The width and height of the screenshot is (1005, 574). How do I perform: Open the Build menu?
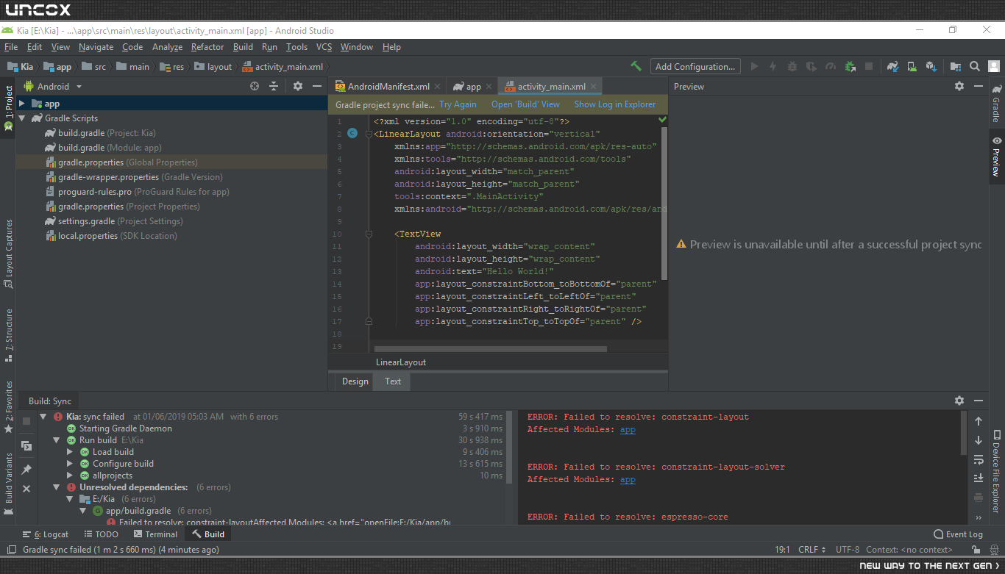[x=243, y=47]
